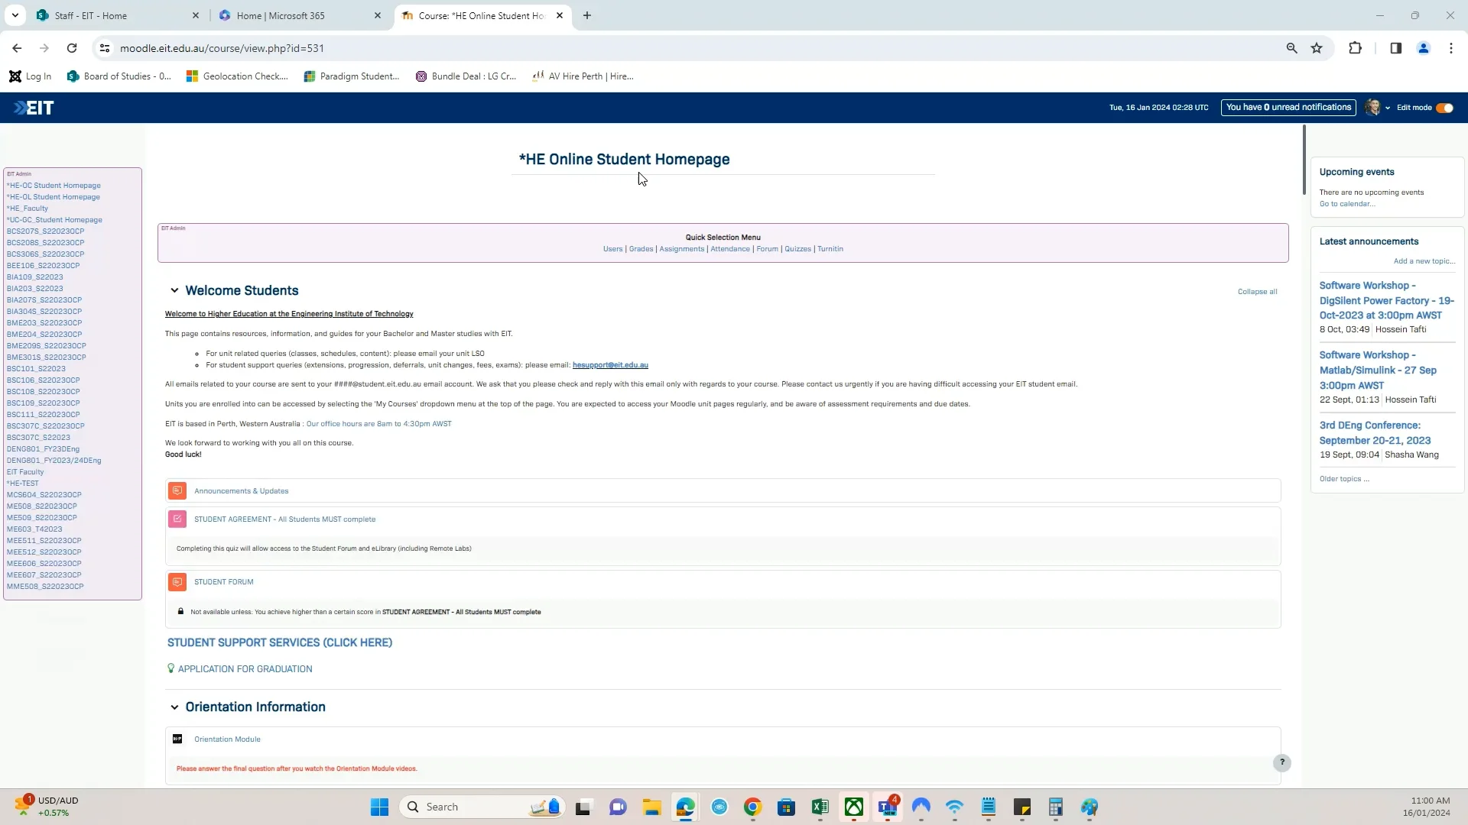Image resolution: width=1468 pixels, height=825 pixels.
Task: Open the help question-mark icon
Action: coord(1281,762)
